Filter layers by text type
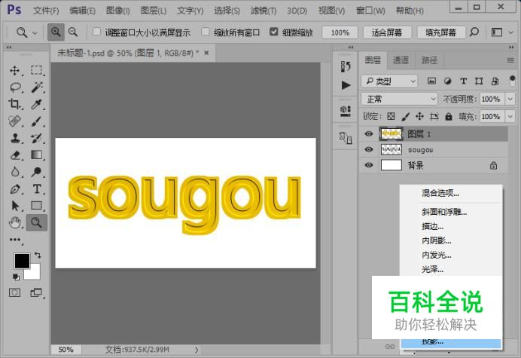 click(463, 81)
